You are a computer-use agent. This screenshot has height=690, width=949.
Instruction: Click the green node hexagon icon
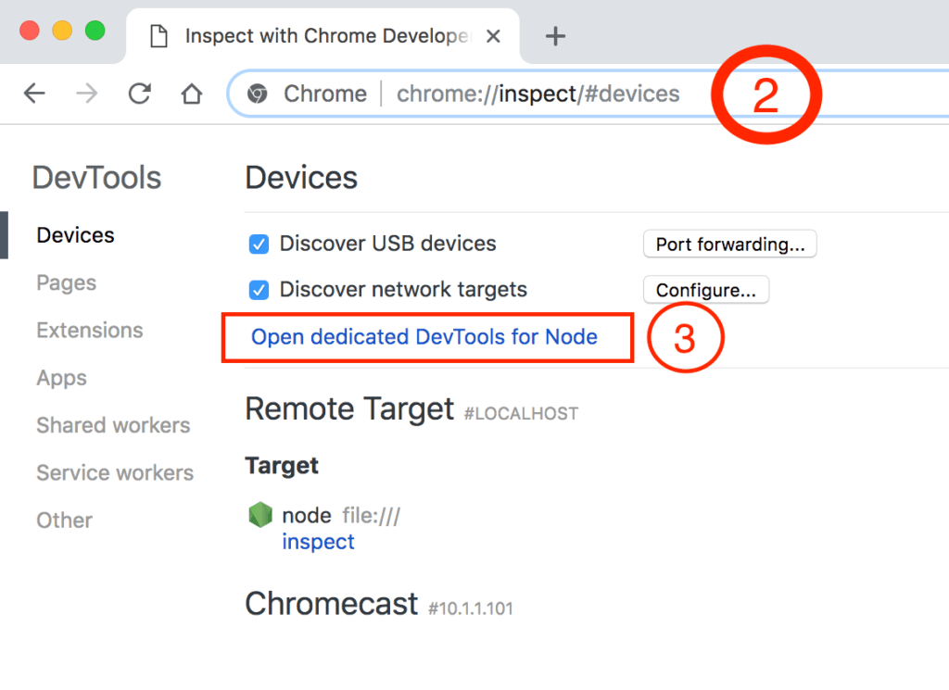point(260,515)
